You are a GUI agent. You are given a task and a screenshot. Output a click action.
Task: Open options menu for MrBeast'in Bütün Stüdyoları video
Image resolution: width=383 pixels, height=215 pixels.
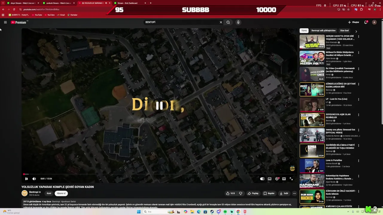click(358, 53)
